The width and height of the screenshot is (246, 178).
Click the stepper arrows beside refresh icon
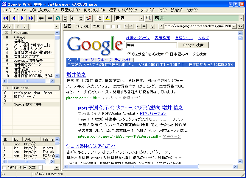(65, 18)
